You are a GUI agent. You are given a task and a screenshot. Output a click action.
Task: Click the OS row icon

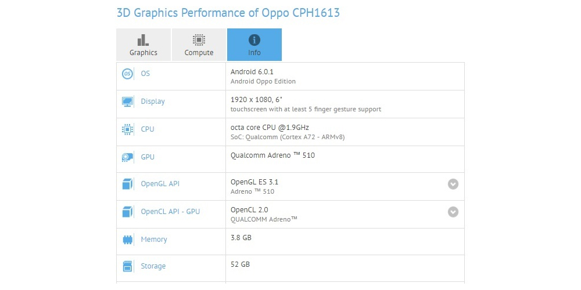pos(127,74)
